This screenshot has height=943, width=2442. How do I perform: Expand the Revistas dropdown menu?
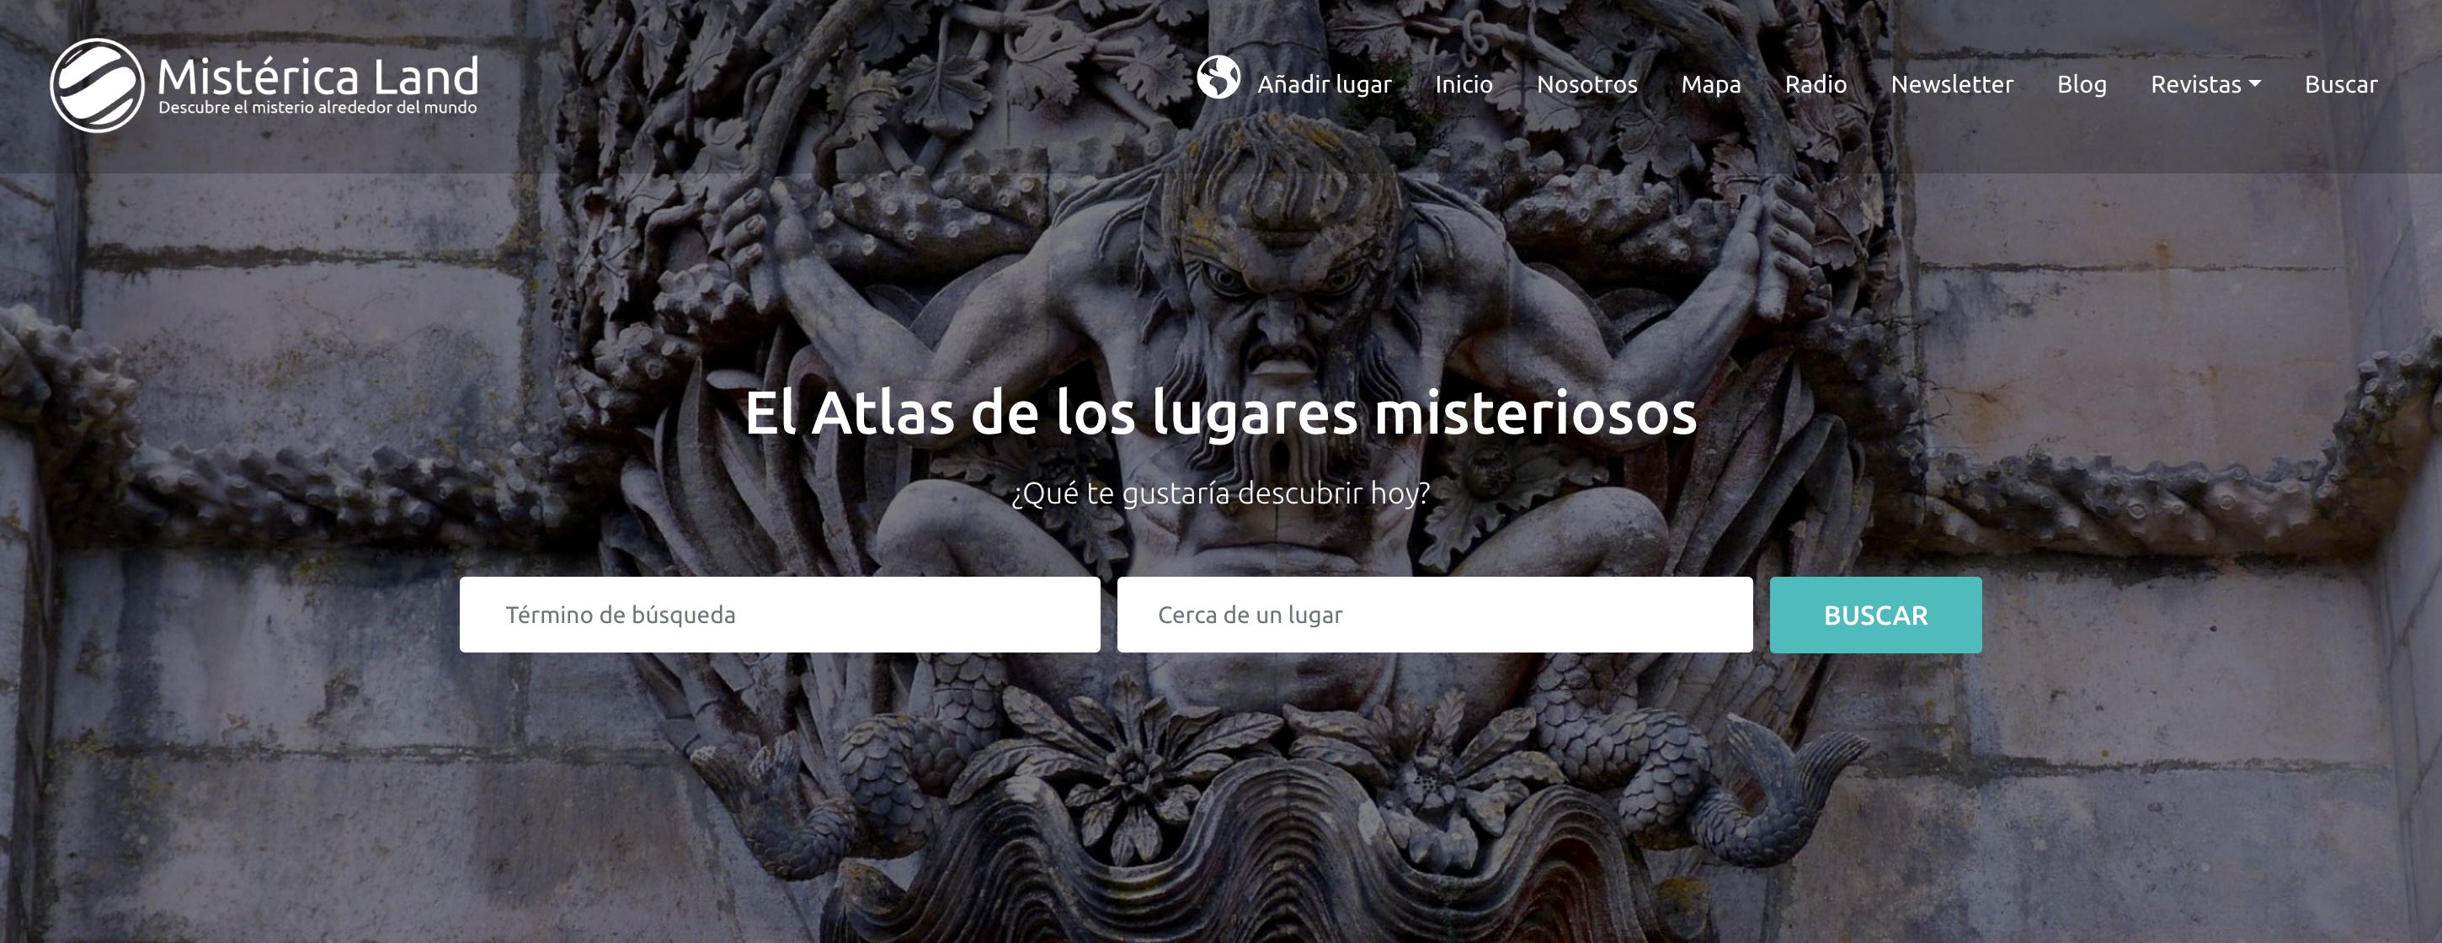tap(2194, 84)
